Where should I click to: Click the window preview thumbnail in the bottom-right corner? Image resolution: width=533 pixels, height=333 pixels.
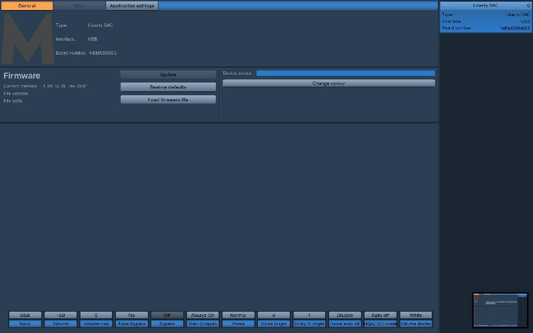[500, 309]
